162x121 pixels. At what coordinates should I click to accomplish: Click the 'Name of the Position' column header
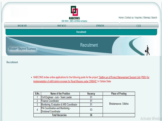tap(60, 94)
